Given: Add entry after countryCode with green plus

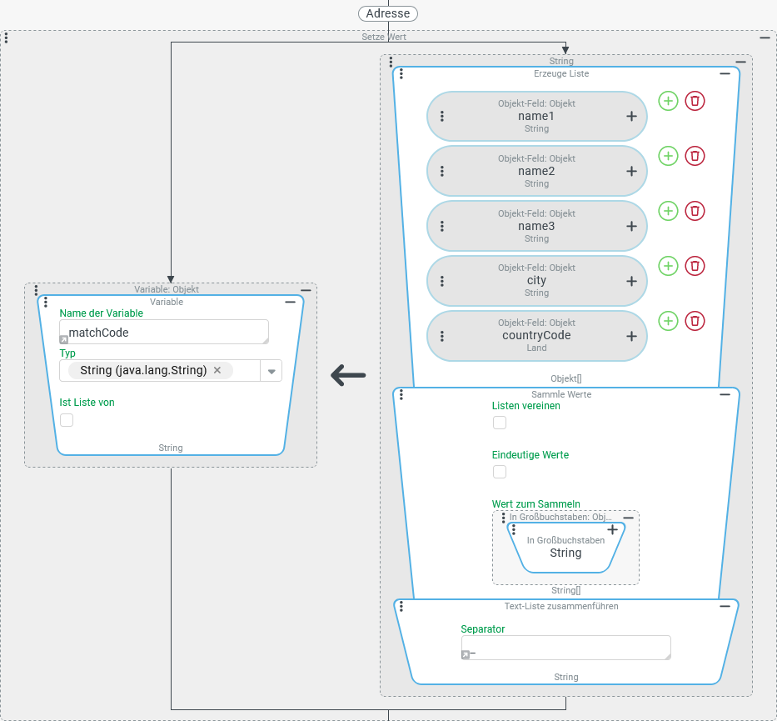Looking at the screenshot, I should [668, 321].
